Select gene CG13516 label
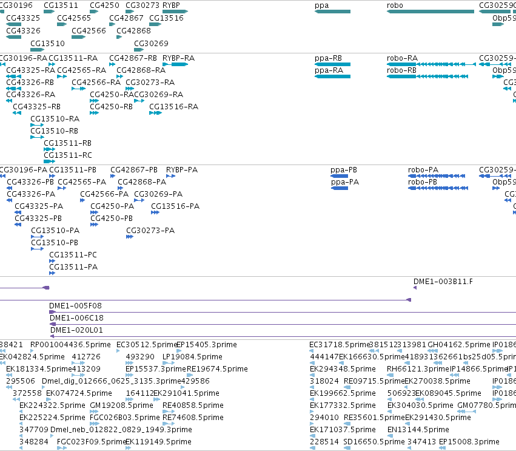The width and height of the screenshot is (516, 451). pyautogui.click(x=167, y=18)
